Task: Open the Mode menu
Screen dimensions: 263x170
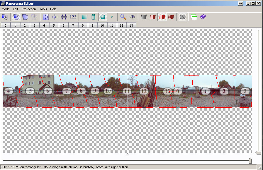Action: coord(6,9)
